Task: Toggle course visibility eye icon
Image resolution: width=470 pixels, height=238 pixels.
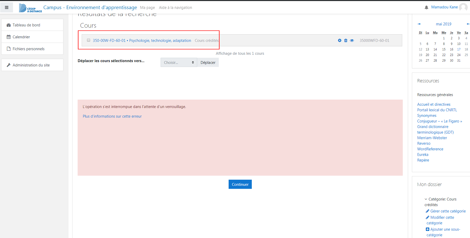Action: click(352, 41)
